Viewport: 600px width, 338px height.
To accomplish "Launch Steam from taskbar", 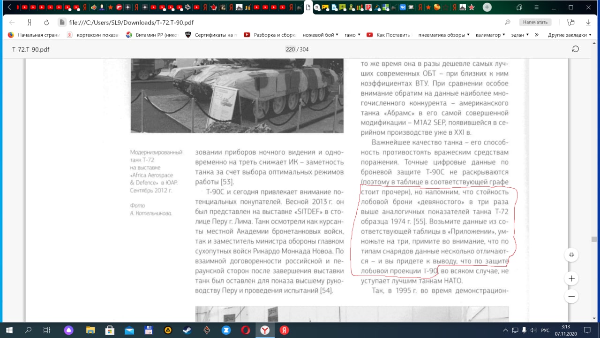I will point(187,330).
